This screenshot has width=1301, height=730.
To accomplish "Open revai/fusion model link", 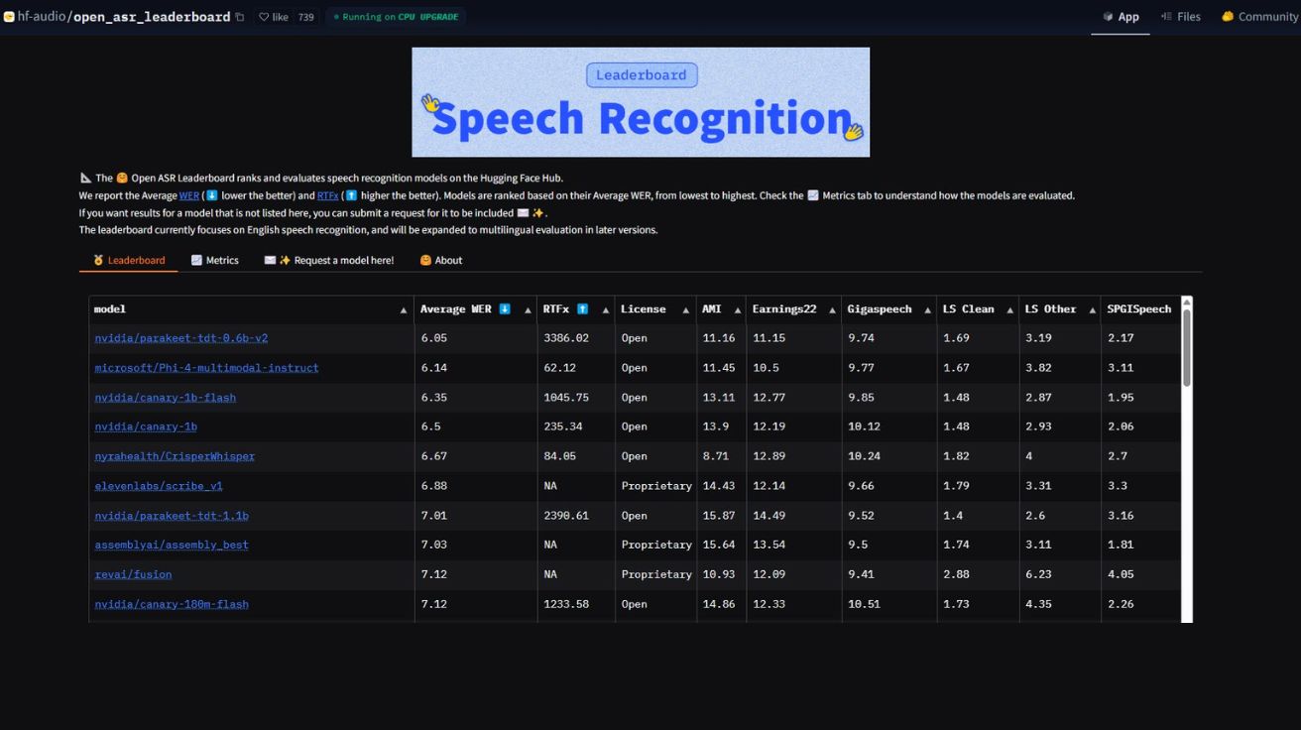I will click(x=133, y=574).
